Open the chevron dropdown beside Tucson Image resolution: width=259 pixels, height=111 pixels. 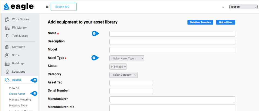(x=223, y=7)
